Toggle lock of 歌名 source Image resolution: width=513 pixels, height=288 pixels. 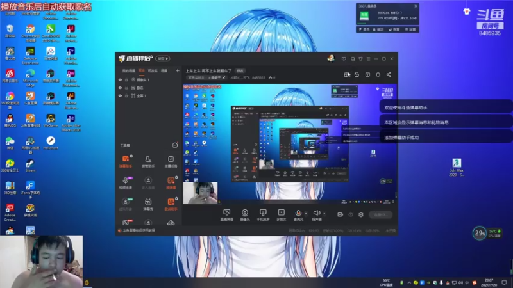126,88
